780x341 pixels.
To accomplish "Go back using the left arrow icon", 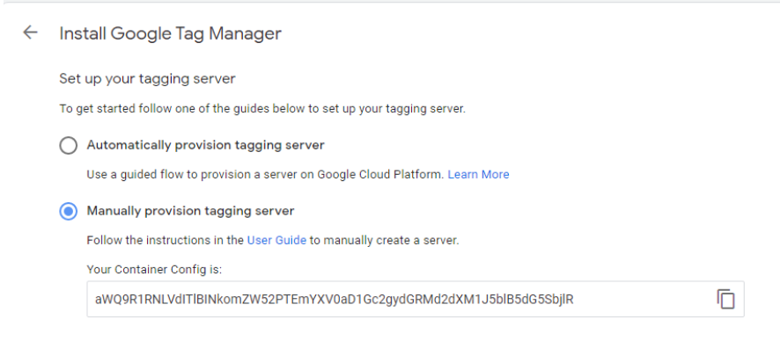I will tap(30, 33).
